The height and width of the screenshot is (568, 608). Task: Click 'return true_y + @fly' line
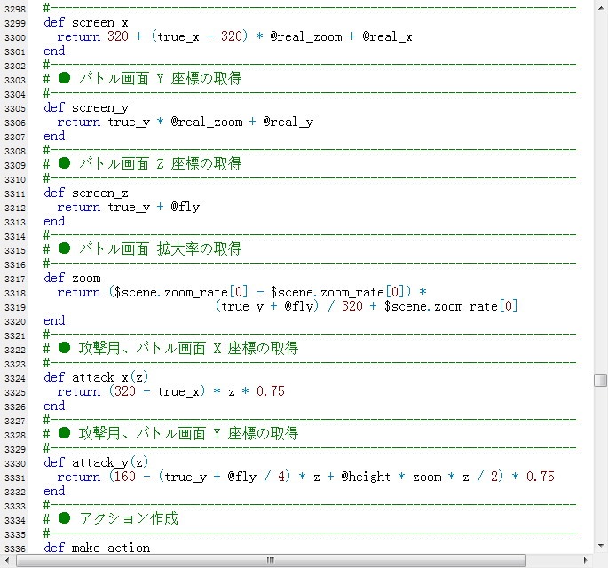coord(129,208)
